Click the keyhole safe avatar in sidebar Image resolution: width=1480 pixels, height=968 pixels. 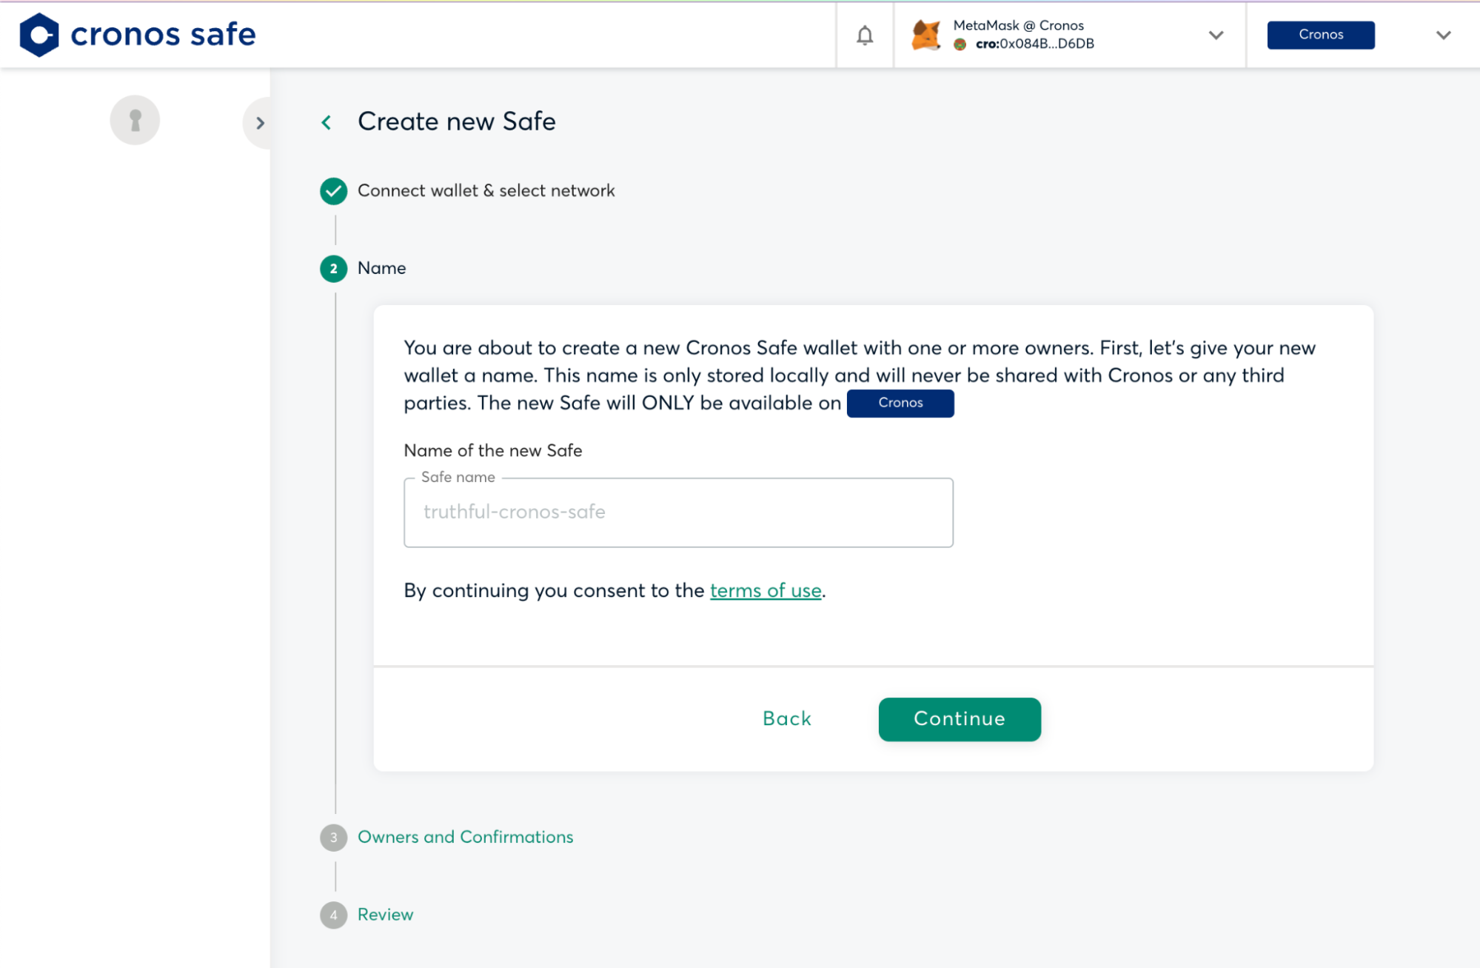click(135, 120)
